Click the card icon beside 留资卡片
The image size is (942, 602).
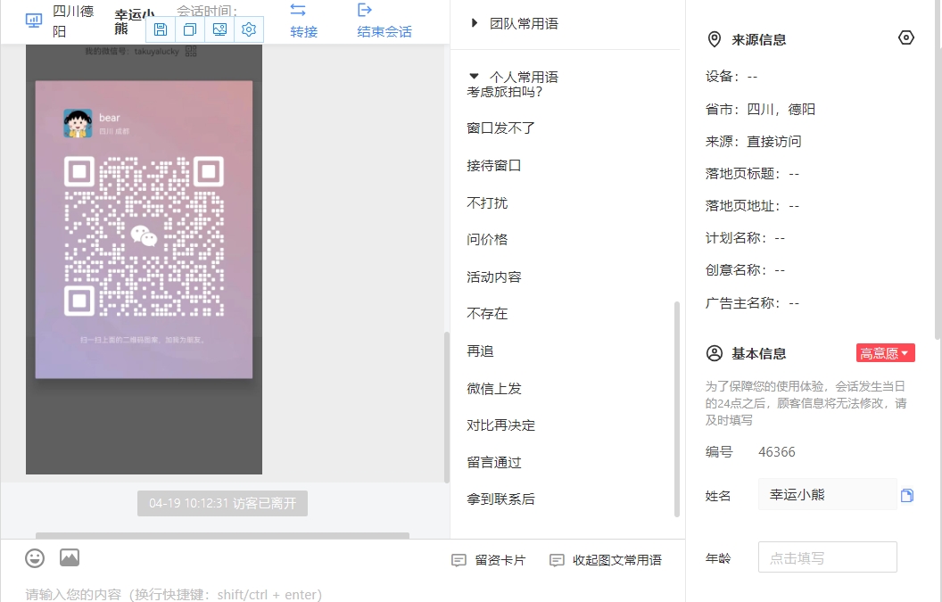coord(459,561)
